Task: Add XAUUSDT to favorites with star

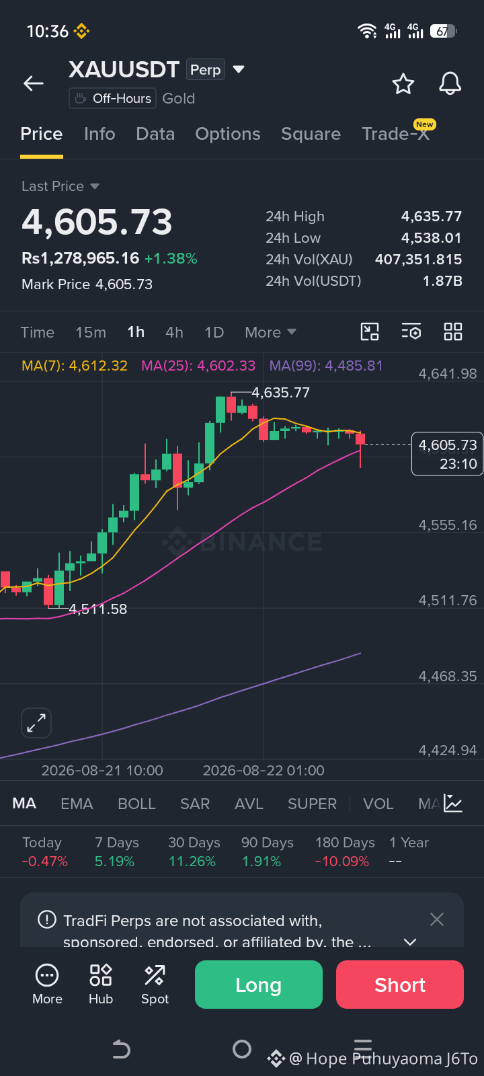Action: click(x=403, y=84)
